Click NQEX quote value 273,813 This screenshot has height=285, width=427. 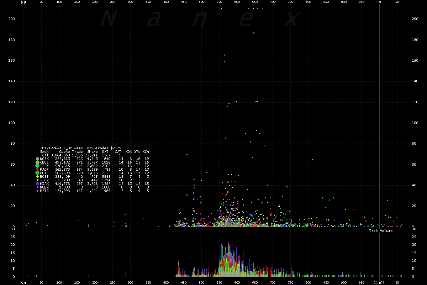63,159
